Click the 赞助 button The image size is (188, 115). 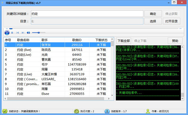[175, 41]
